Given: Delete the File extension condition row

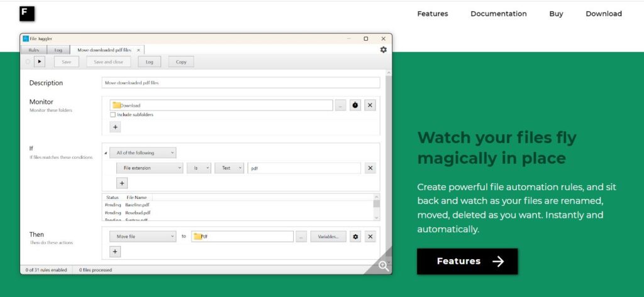Looking at the screenshot, I should (x=370, y=168).
